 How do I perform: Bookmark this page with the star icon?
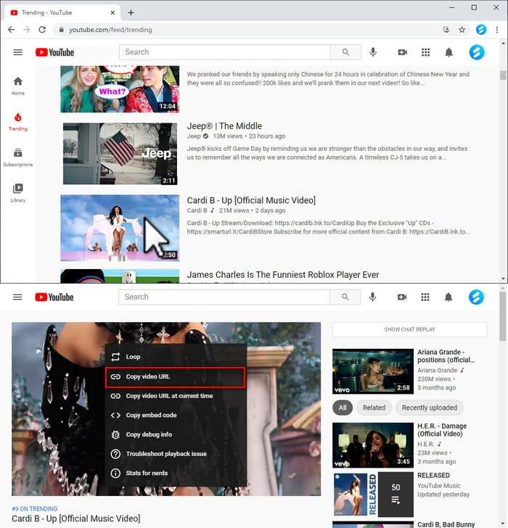pos(462,30)
